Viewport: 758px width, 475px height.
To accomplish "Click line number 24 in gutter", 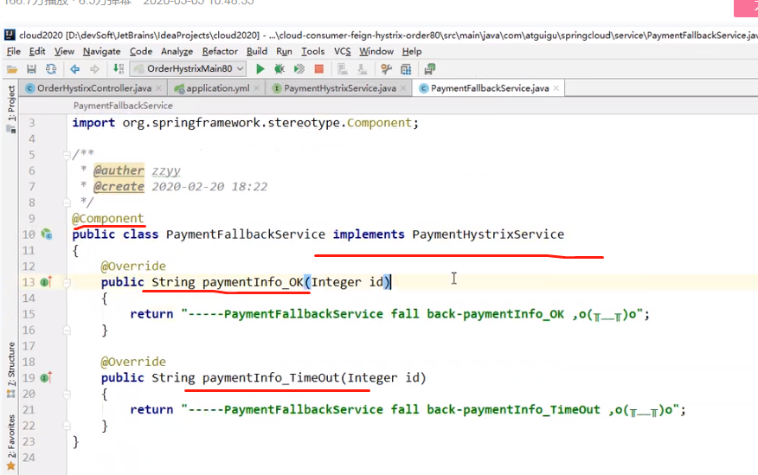I will (29, 457).
